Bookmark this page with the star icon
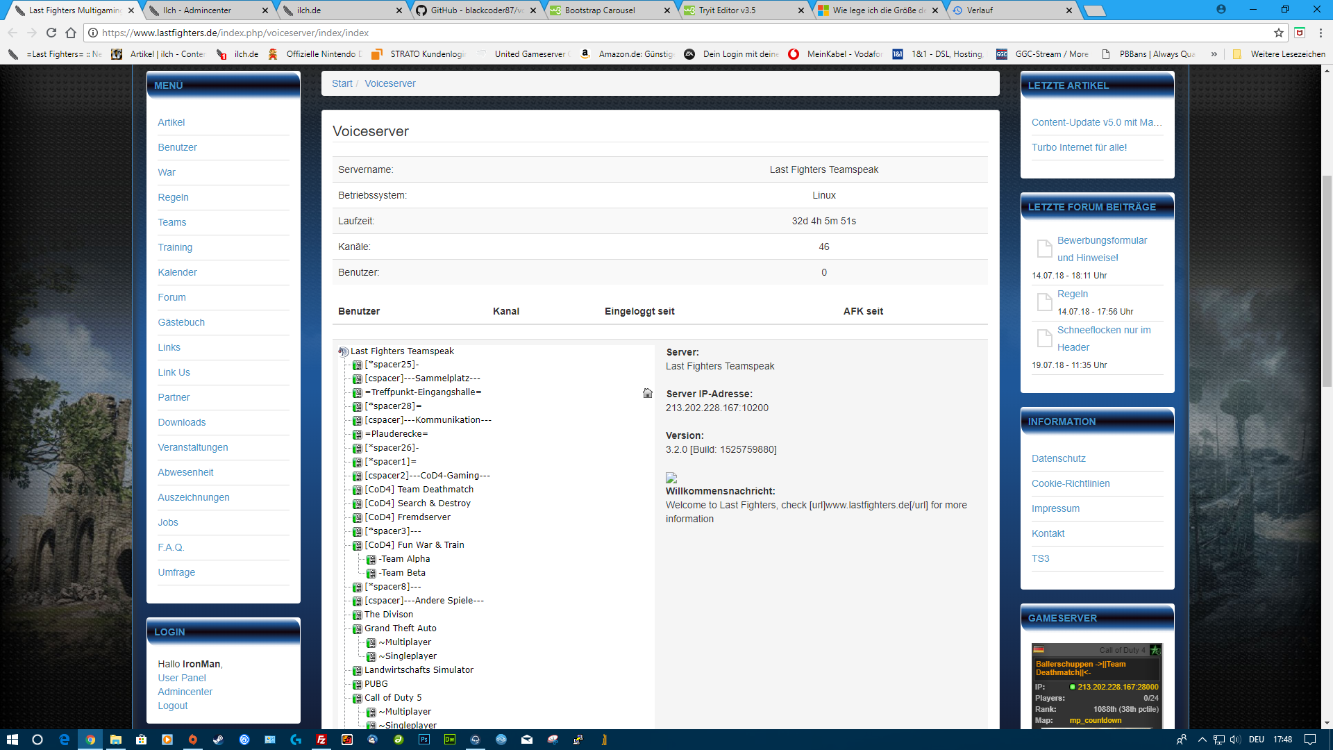The height and width of the screenshot is (750, 1333). (x=1279, y=33)
